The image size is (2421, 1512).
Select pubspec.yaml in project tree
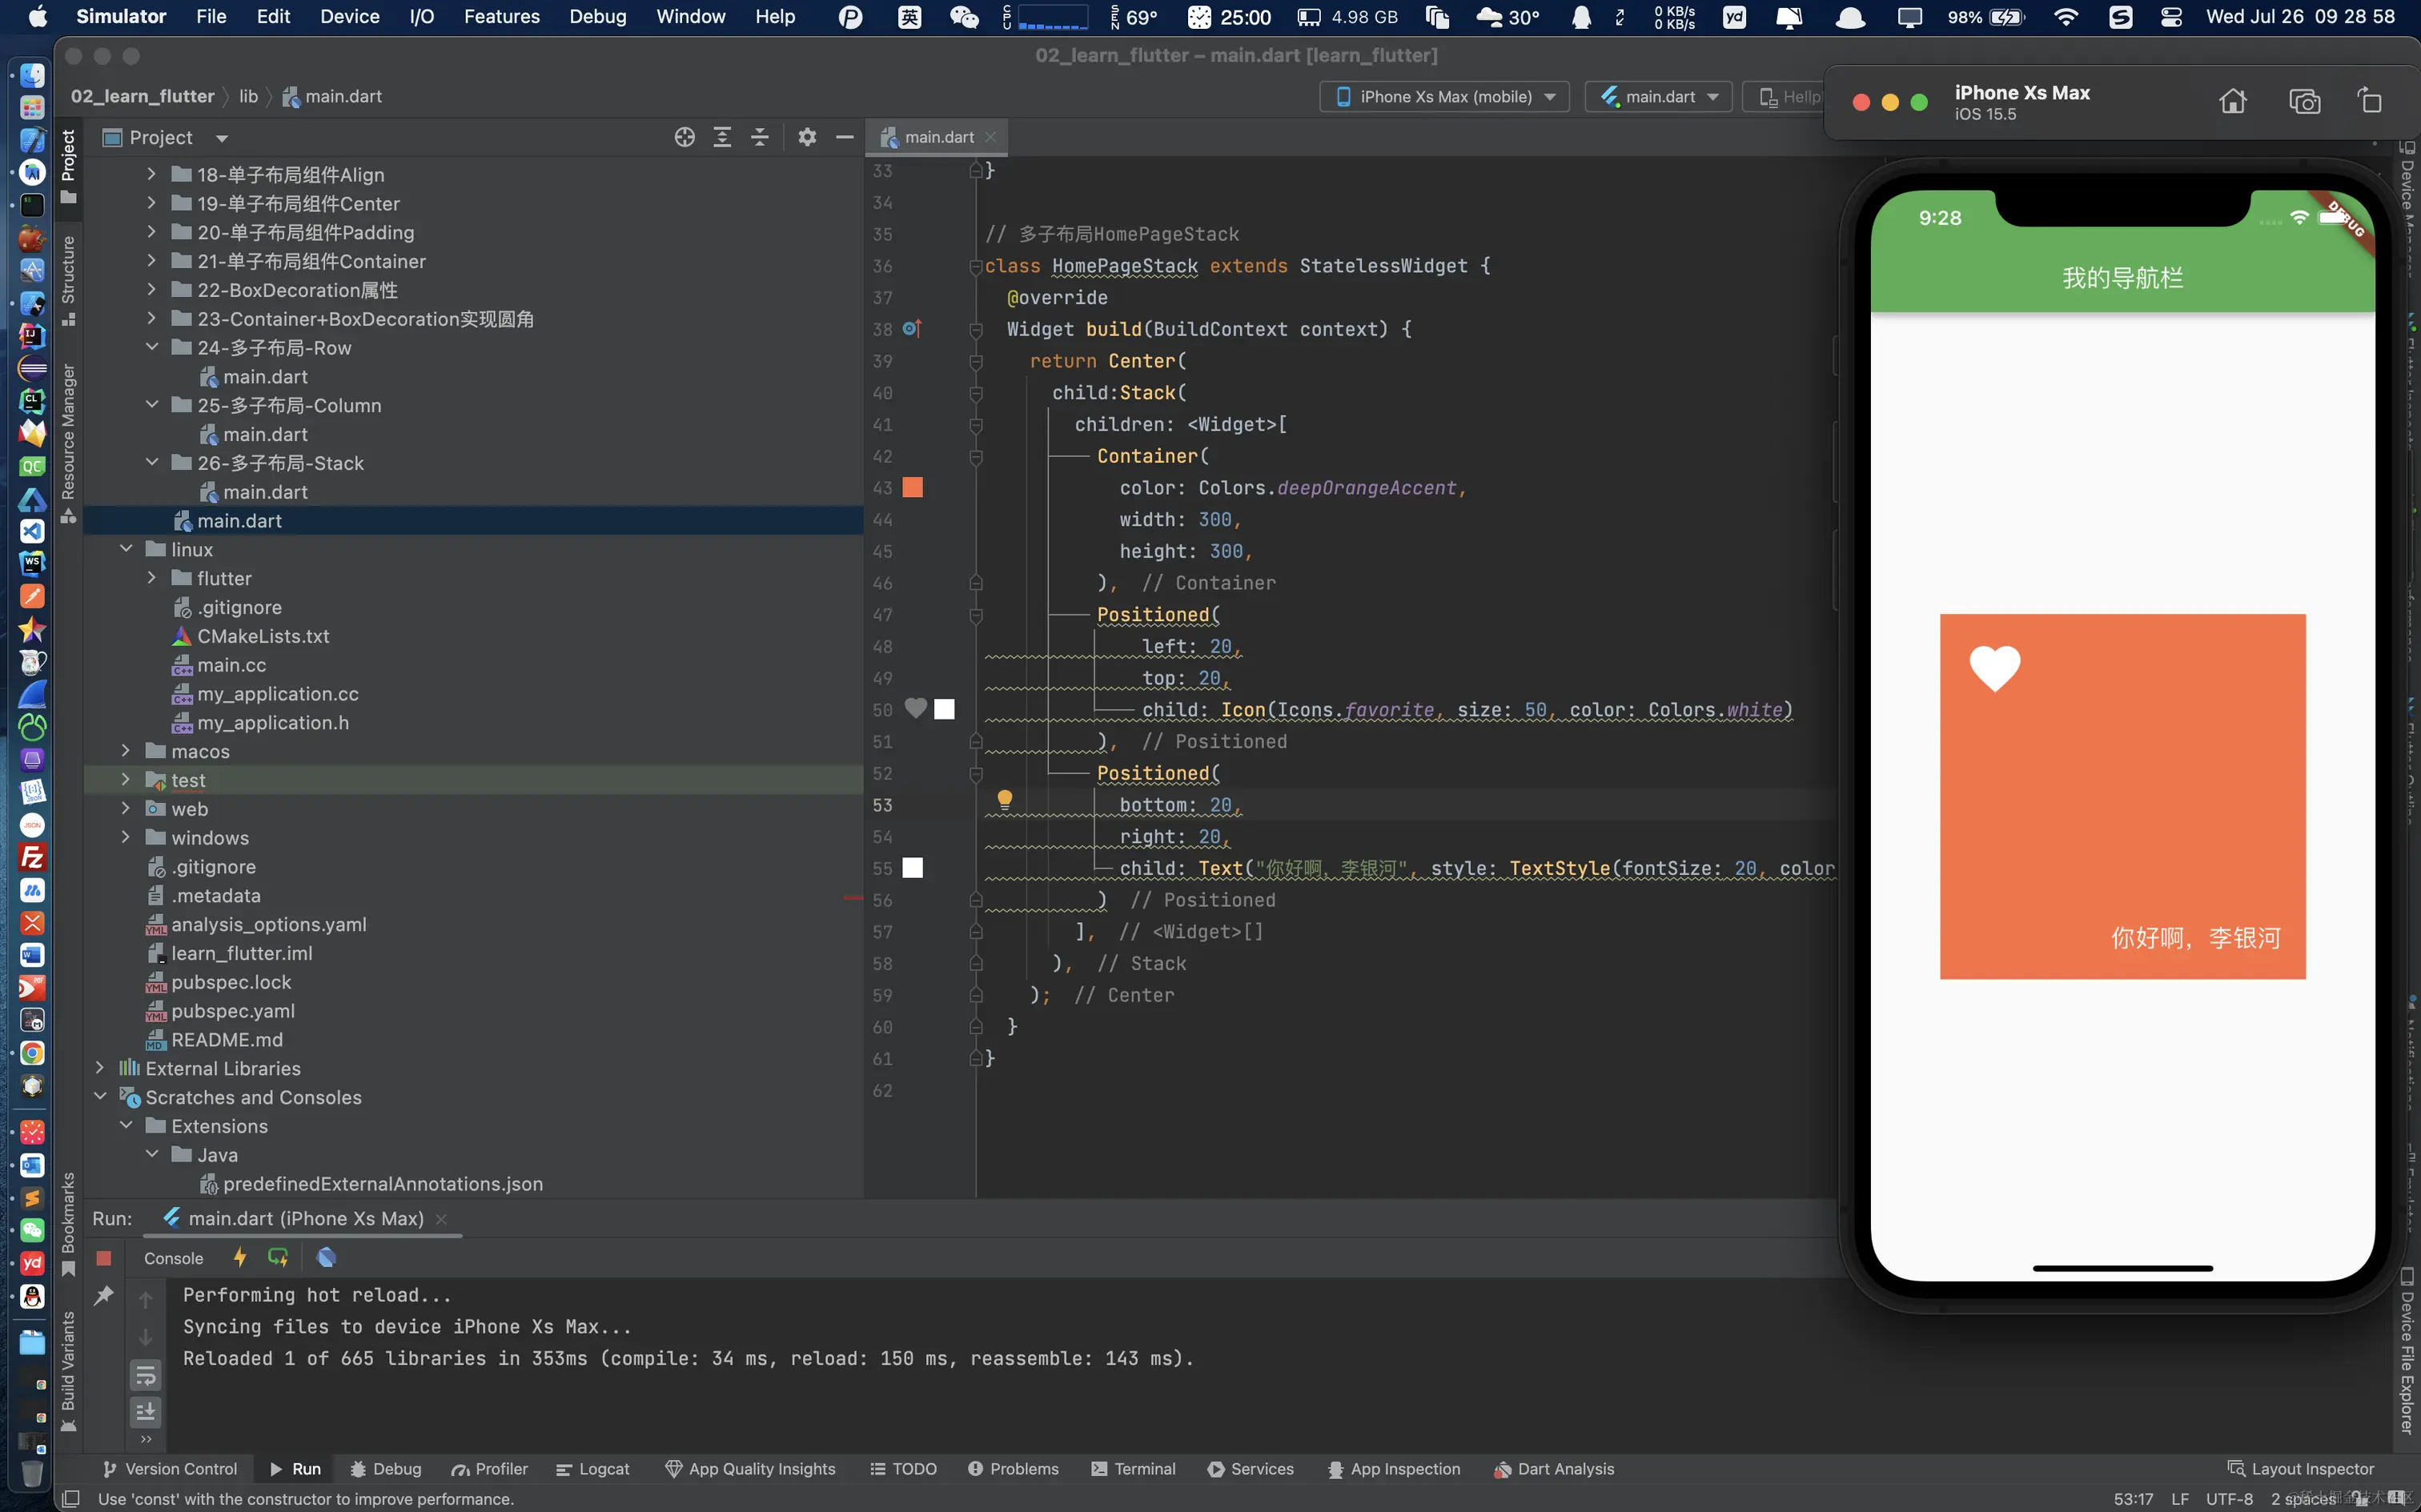232,1010
